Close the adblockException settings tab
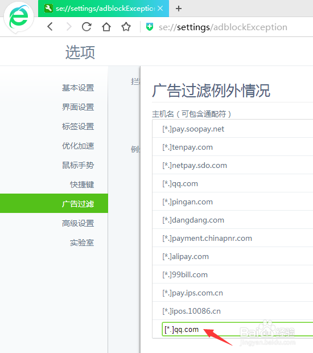The height and width of the screenshot is (353, 313). point(160,9)
